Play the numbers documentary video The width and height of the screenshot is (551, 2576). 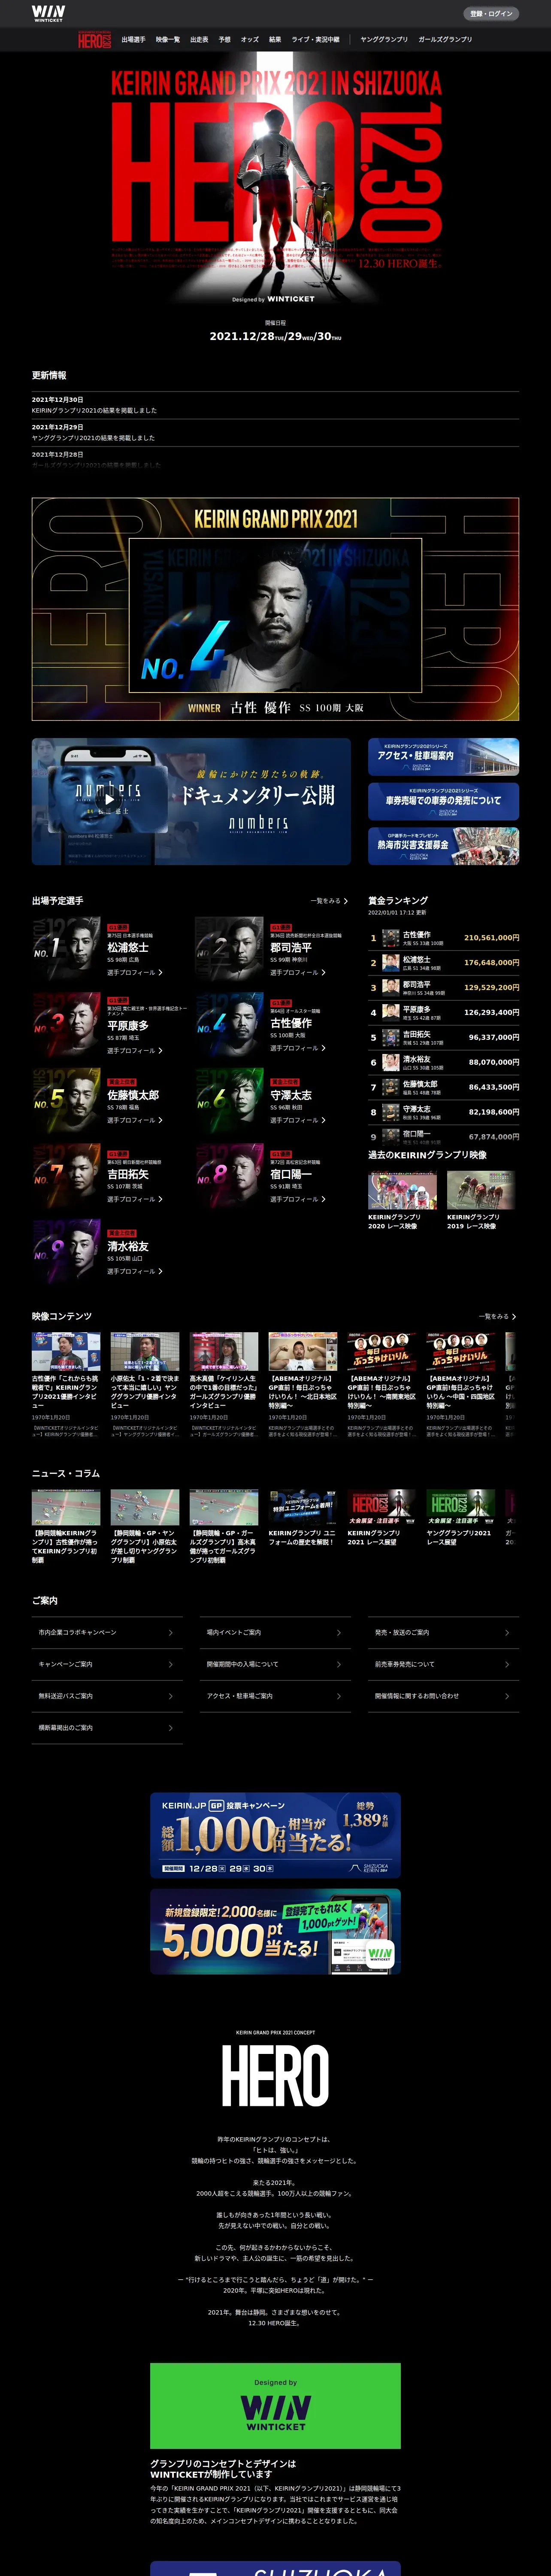tap(109, 799)
